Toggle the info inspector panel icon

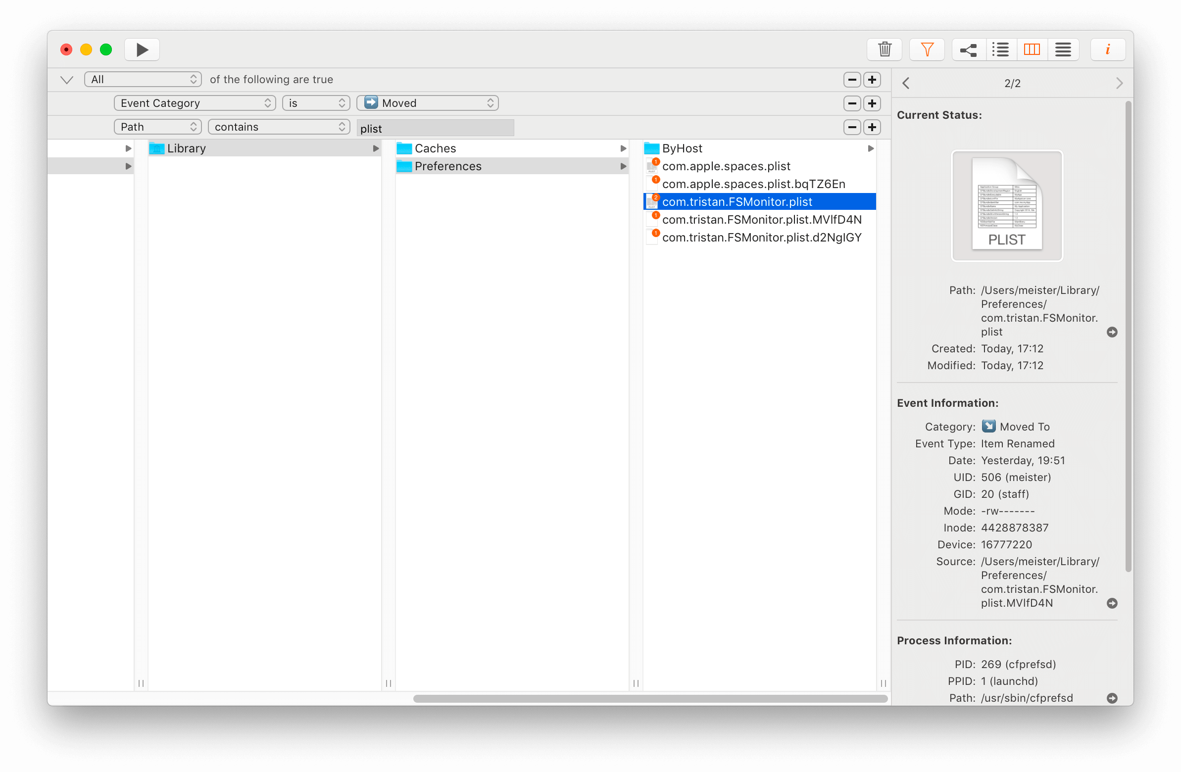pos(1108,49)
